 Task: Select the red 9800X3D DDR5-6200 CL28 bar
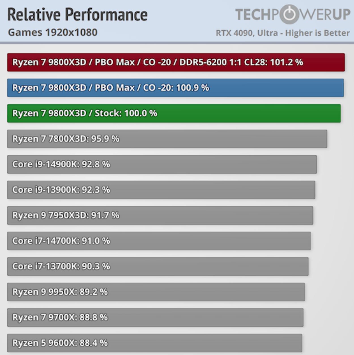[x=176, y=62]
